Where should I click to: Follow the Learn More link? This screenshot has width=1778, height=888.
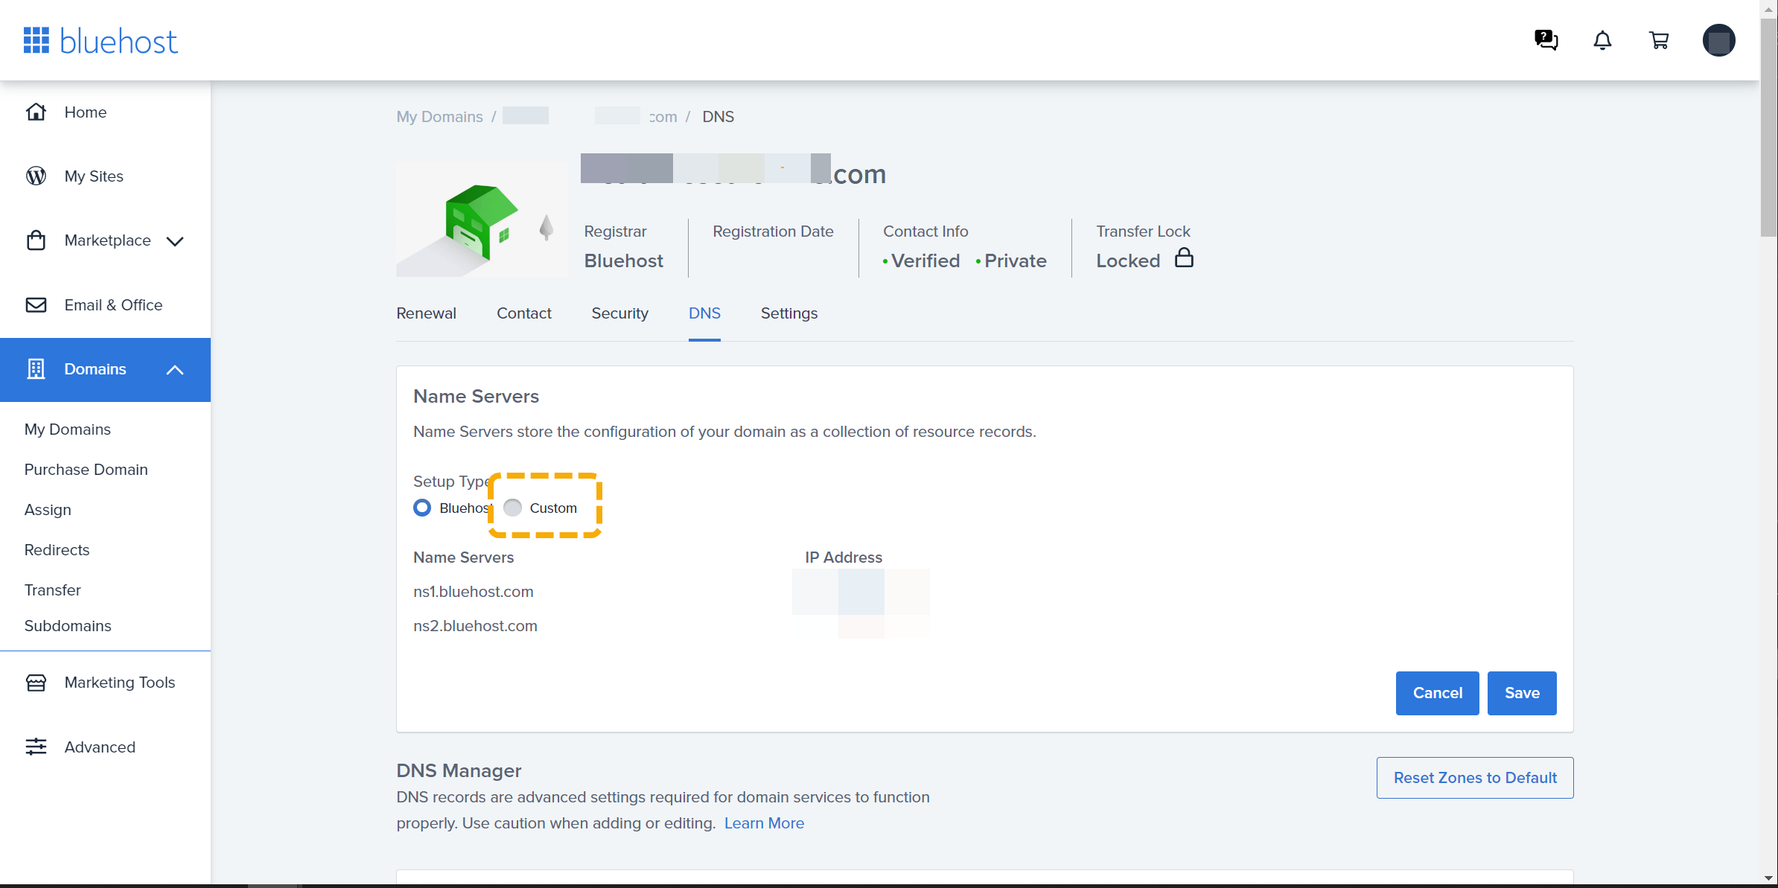click(x=764, y=823)
